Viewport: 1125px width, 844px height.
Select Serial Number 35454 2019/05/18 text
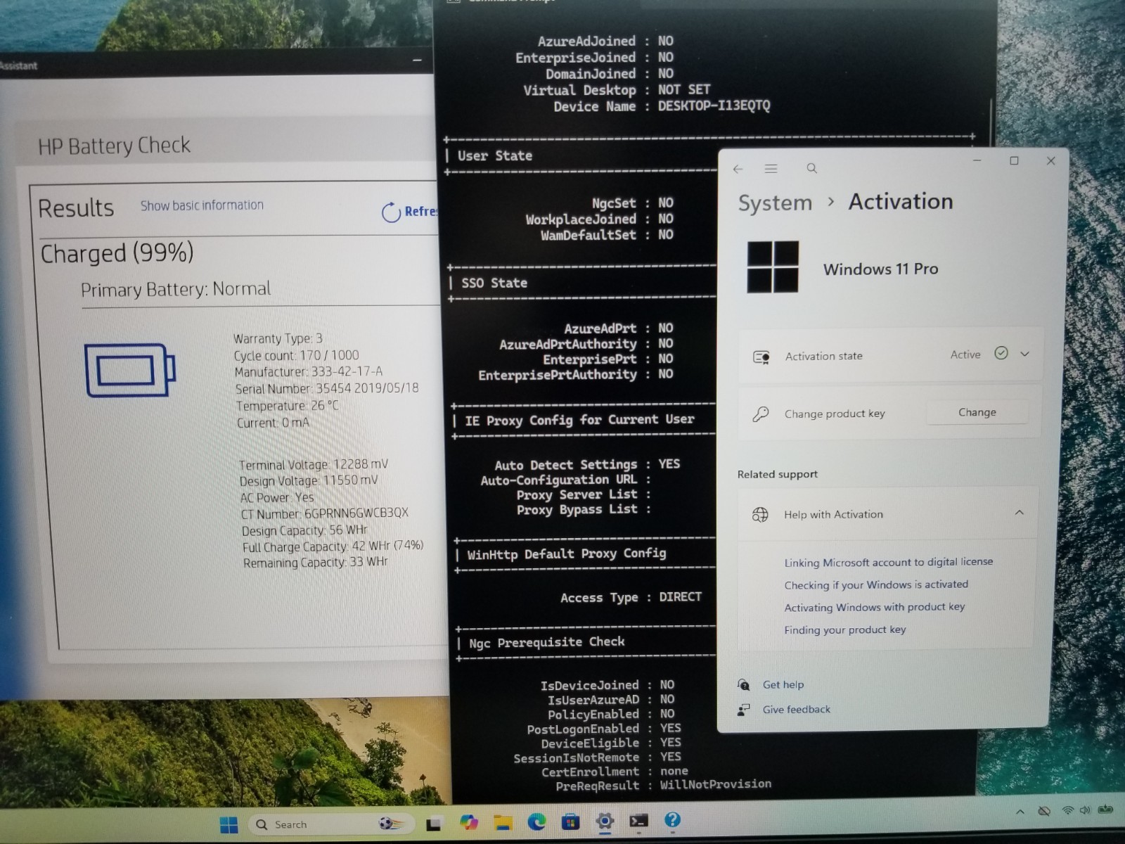(326, 388)
